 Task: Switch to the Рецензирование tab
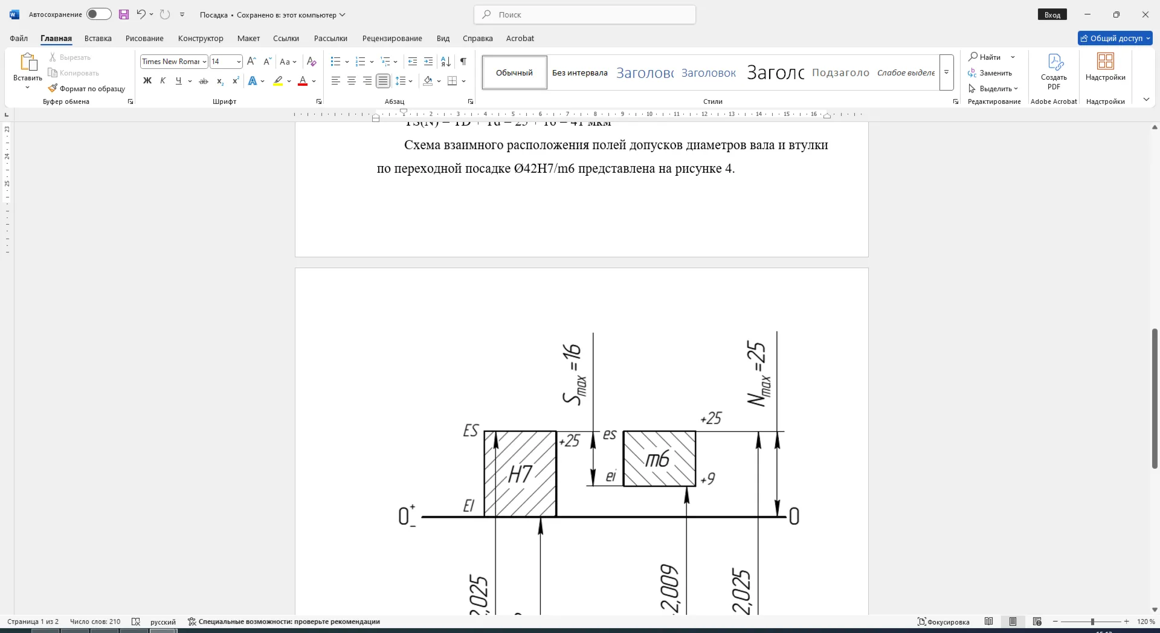click(392, 38)
